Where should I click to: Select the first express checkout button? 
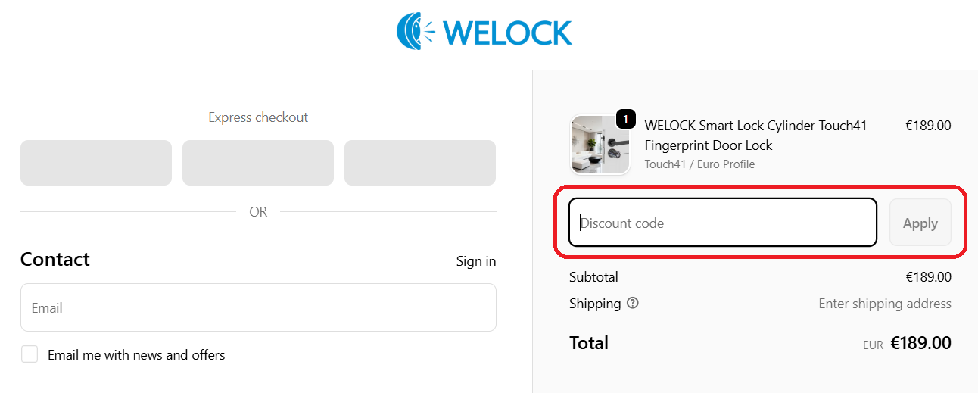pyautogui.click(x=96, y=163)
